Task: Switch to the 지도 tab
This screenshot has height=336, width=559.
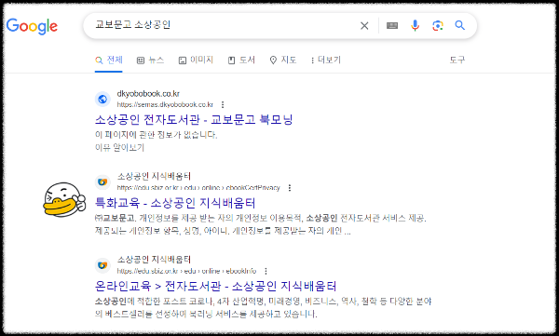Action: 283,60
